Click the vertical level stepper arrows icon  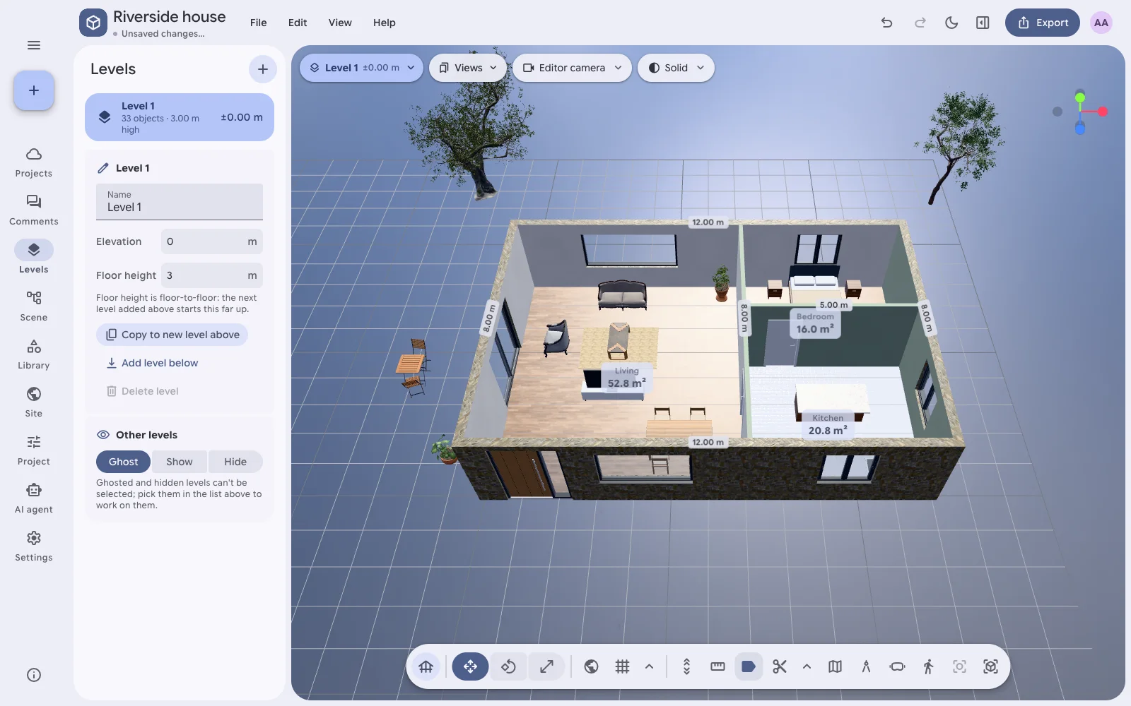point(686,666)
